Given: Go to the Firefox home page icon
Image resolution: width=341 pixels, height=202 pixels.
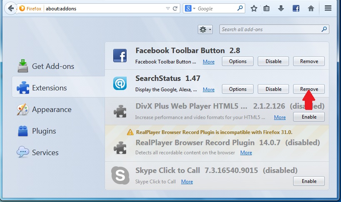Looking at the screenshot, I should point(311,8).
